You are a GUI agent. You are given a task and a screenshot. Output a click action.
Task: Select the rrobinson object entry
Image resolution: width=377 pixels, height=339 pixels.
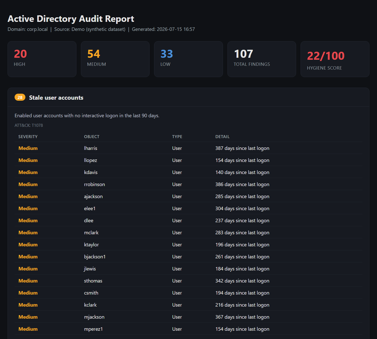[x=95, y=184]
